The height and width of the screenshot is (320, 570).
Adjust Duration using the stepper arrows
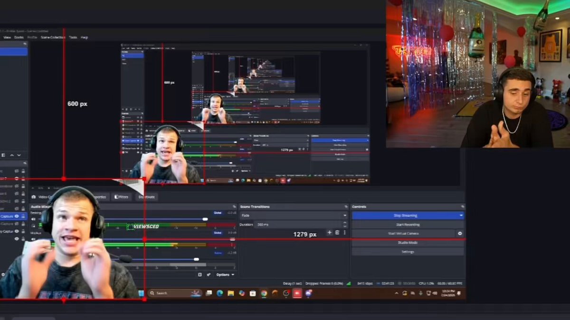(345, 224)
